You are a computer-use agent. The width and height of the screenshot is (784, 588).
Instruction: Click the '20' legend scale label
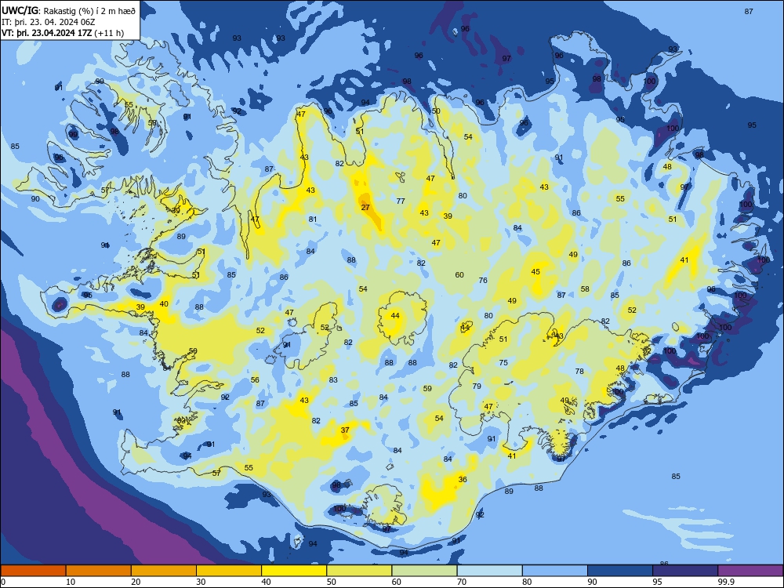pos(136,582)
